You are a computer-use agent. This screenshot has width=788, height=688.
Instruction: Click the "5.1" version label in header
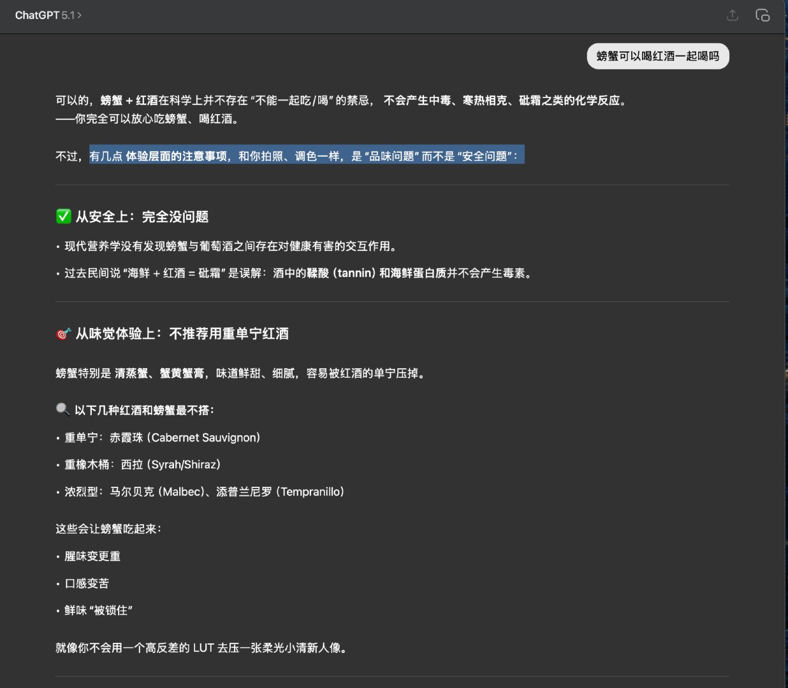[x=69, y=14]
